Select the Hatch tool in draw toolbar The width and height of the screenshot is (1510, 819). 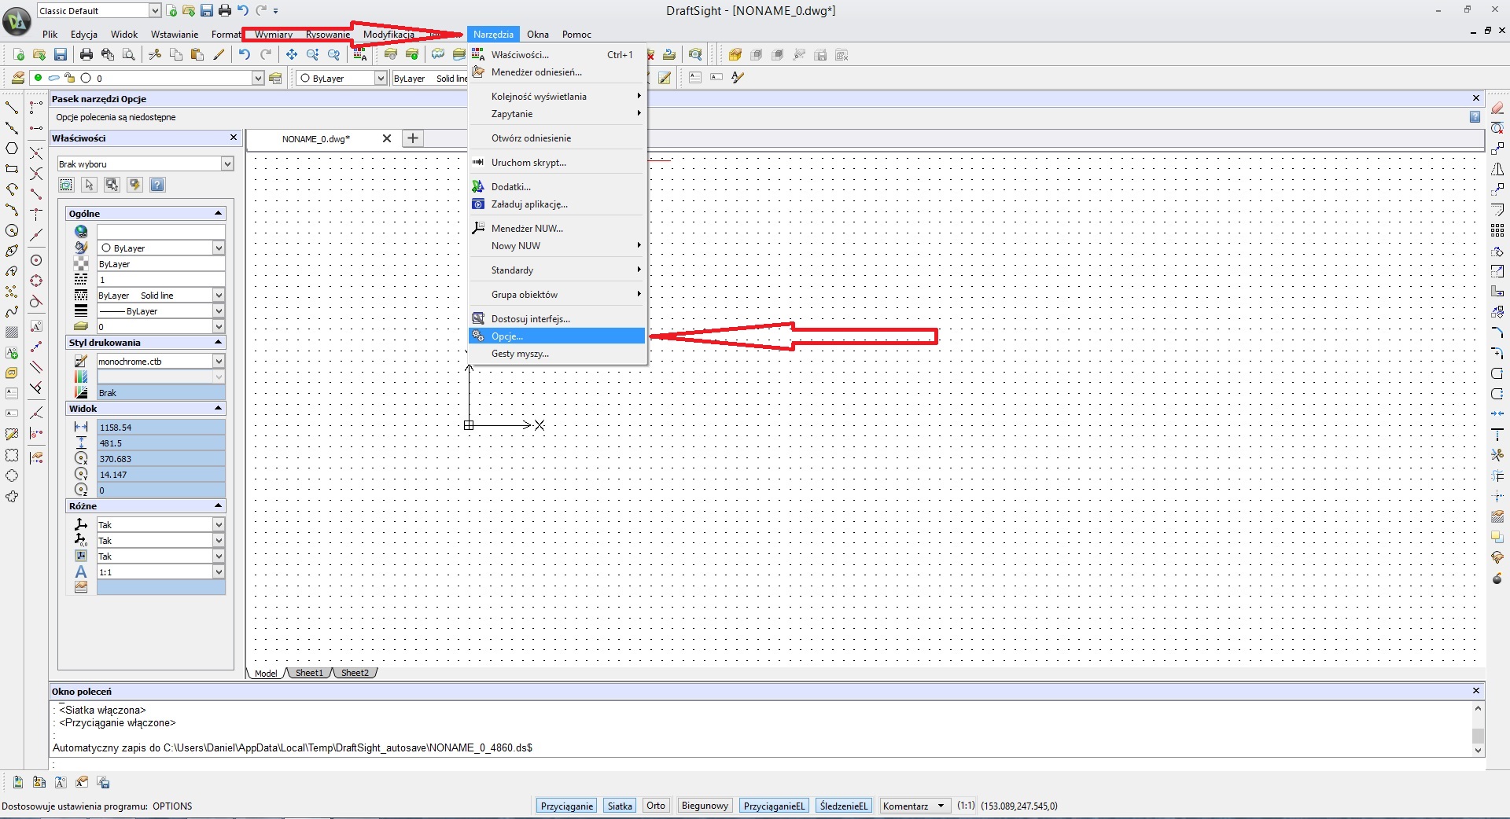point(12,332)
